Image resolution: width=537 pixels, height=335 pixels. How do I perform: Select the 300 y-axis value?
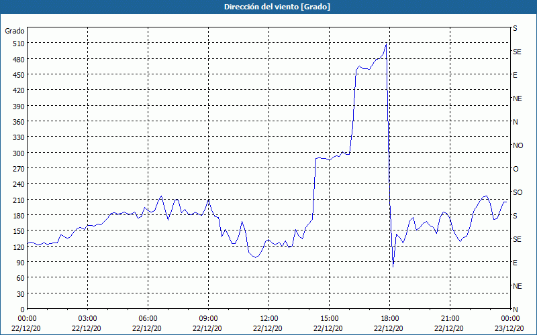(19, 153)
